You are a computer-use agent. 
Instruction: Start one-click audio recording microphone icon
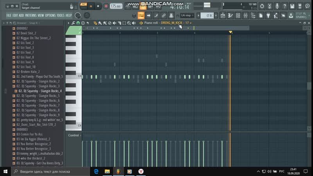click(x=277, y=6)
